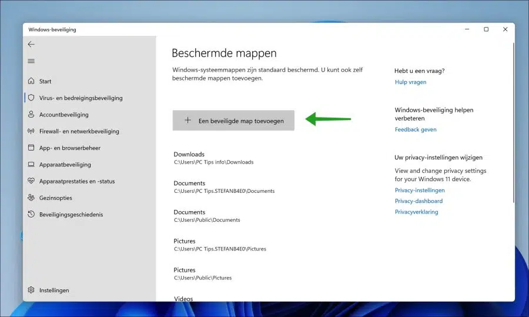Open the Privacy-dashboard link

point(418,201)
